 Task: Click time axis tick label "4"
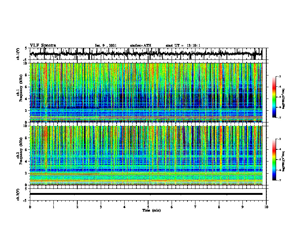pos(125,207)
